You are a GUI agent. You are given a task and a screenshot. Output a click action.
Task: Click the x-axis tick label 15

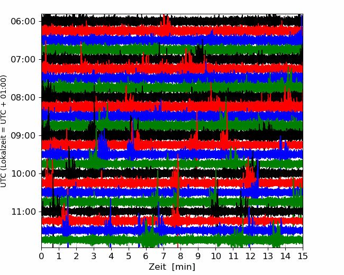click(x=303, y=256)
